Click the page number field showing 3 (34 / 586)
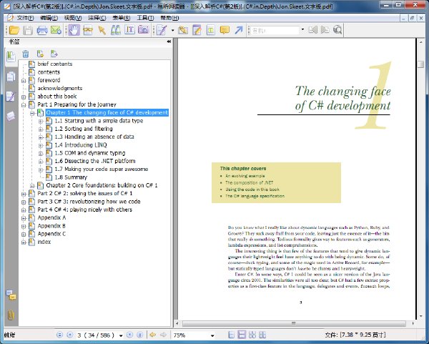 click(x=97, y=335)
